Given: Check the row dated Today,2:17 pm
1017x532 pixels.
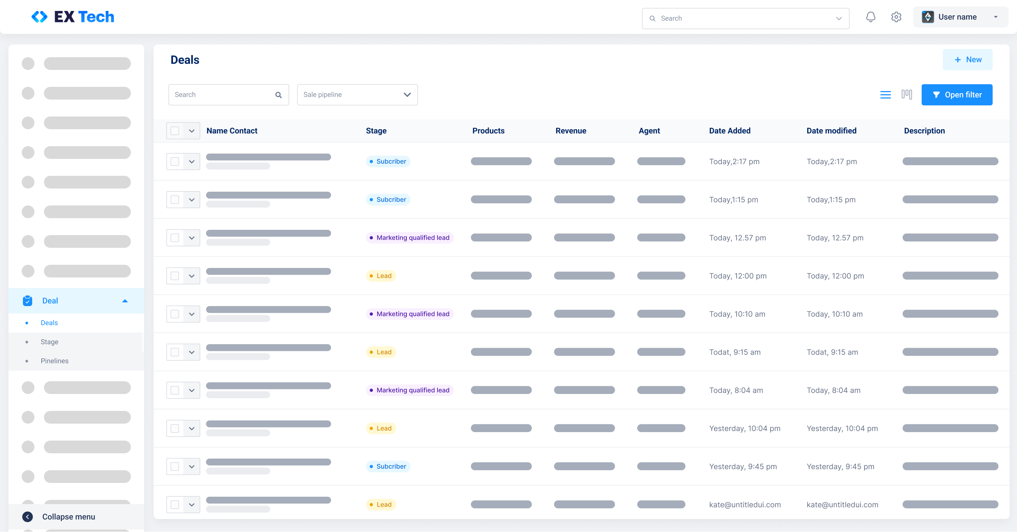Looking at the screenshot, I should tap(175, 161).
